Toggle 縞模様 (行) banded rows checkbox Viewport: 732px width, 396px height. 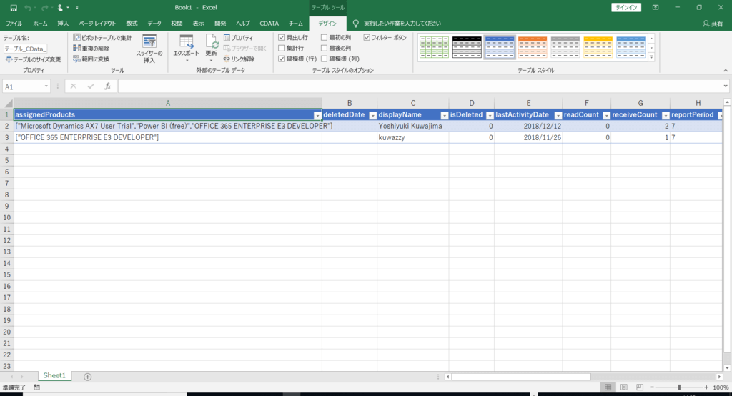282,59
